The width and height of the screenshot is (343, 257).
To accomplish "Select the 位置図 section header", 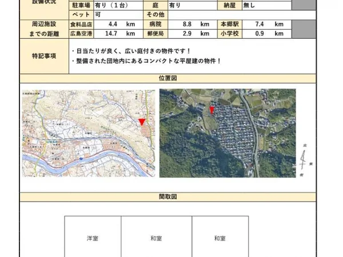I will (167, 78).
